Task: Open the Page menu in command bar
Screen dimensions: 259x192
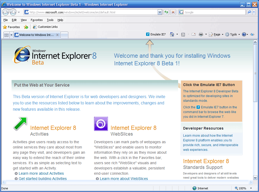Action: click(216, 34)
